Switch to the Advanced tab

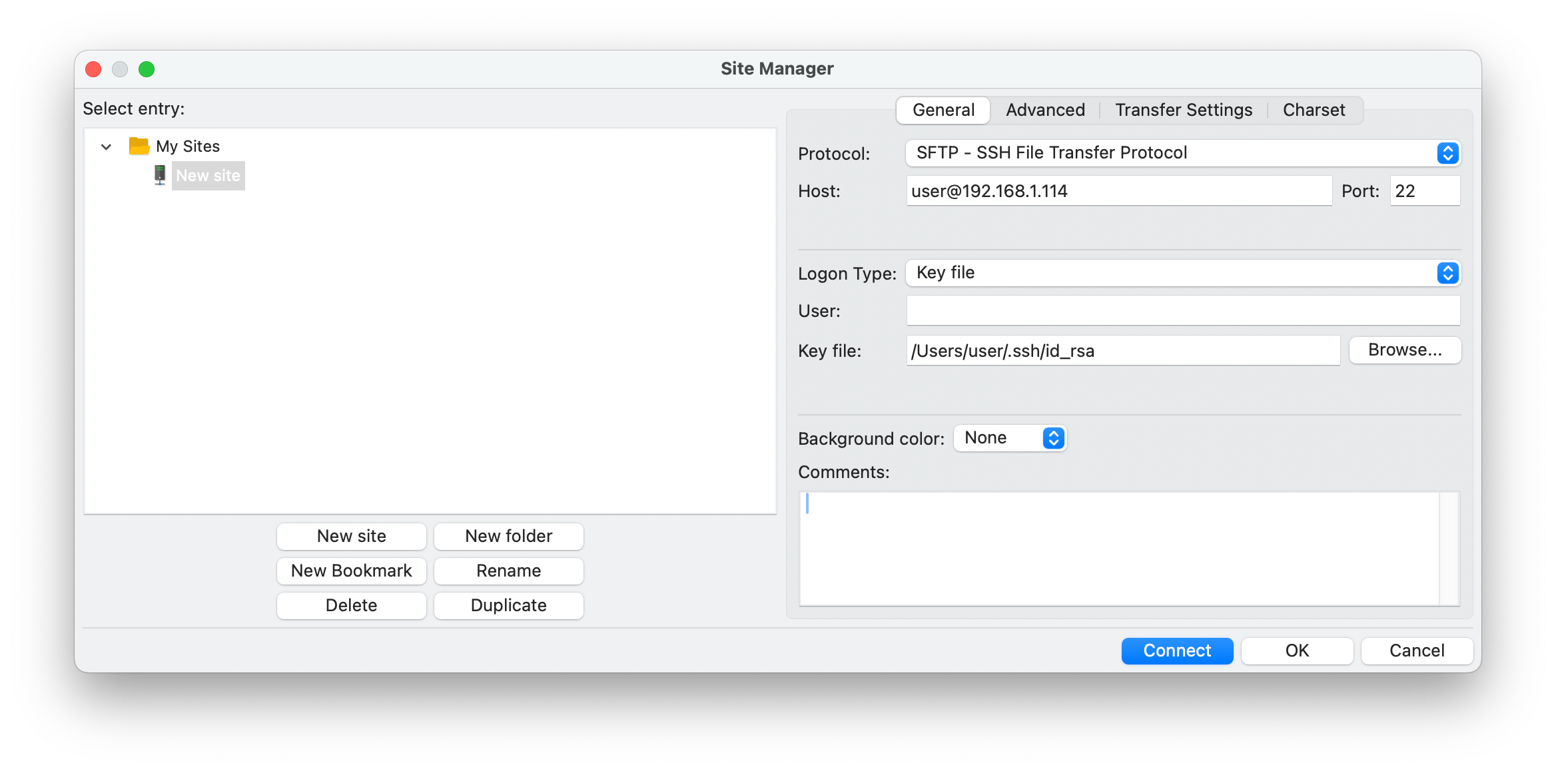point(1044,110)
